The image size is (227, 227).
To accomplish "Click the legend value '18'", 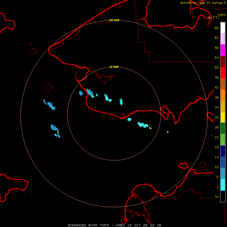I will tap(217, 147).
